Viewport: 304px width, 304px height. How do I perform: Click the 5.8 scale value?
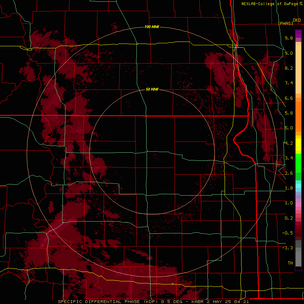coord(289,113)
